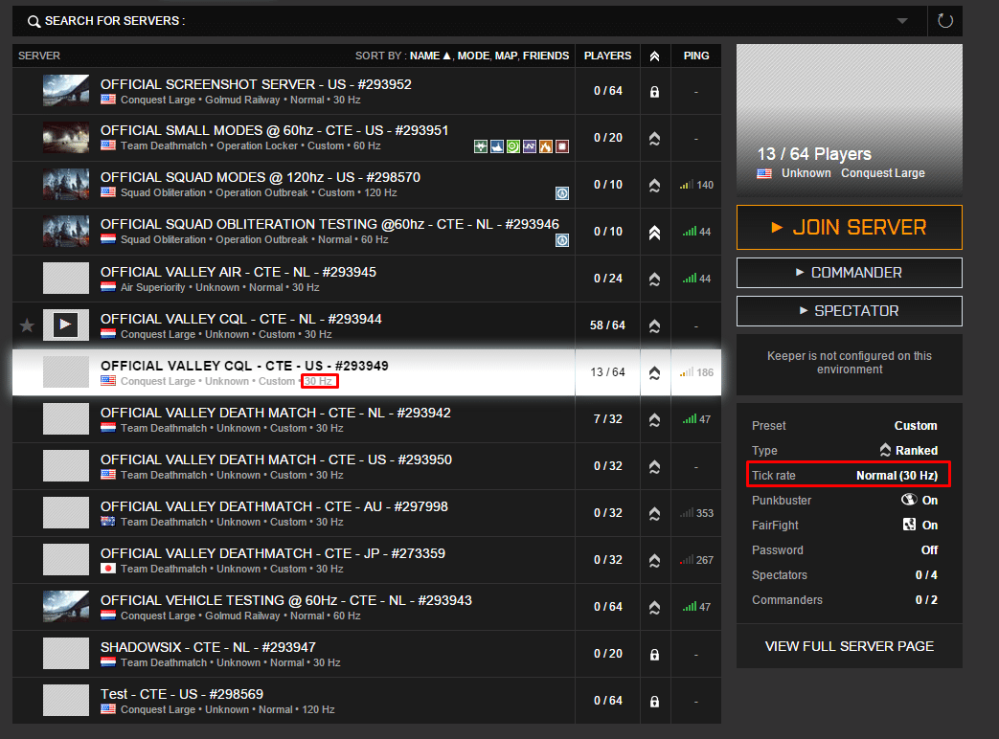The width and height of the screenshot is (999, 739).
Task: Sort the server list by Friends
Action: point(546,56)
